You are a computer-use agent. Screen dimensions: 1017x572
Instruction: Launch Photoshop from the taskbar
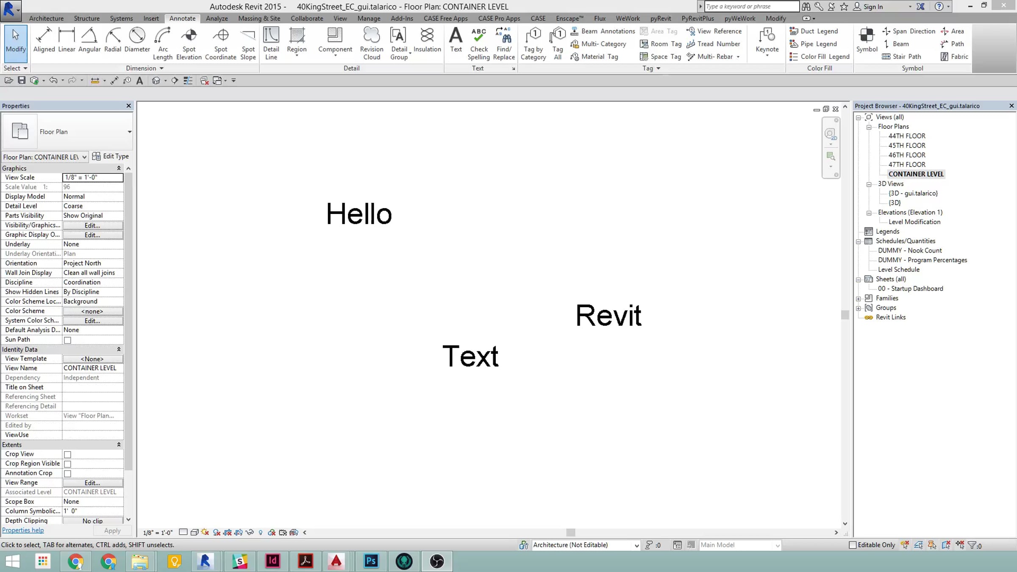(371, 561)
